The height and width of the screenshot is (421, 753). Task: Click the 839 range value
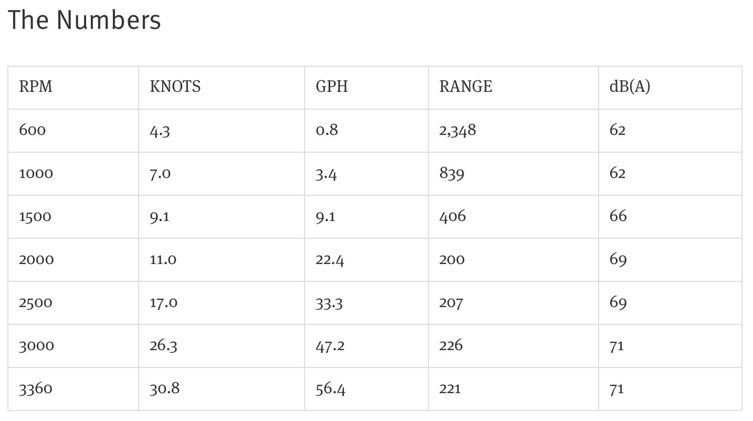tap(452, 174)
